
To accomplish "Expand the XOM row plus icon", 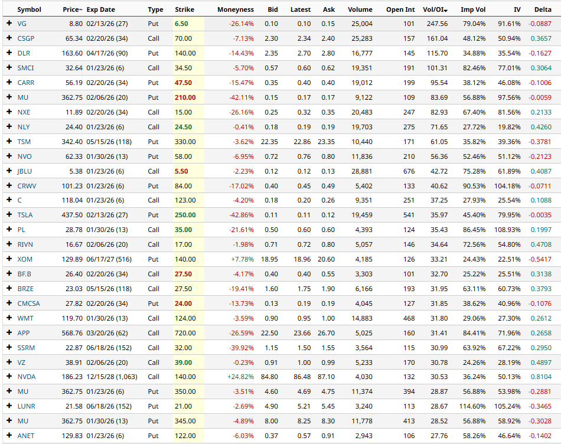I will pyautogui.click(x=9, y=259).
